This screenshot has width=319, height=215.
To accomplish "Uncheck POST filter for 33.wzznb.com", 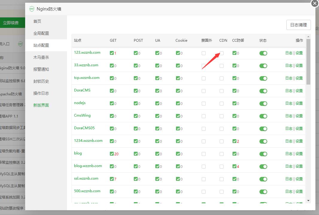I will (x=136, y=66).
